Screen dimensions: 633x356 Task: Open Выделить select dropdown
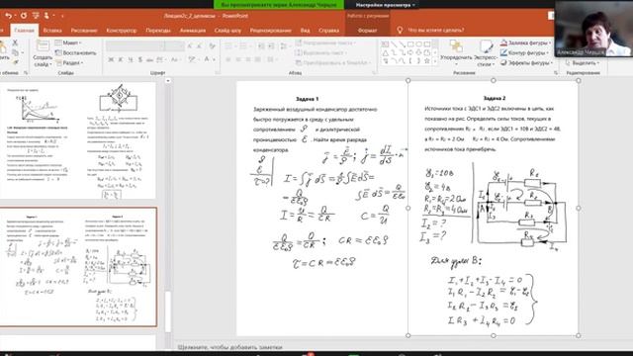coord(583,63)
